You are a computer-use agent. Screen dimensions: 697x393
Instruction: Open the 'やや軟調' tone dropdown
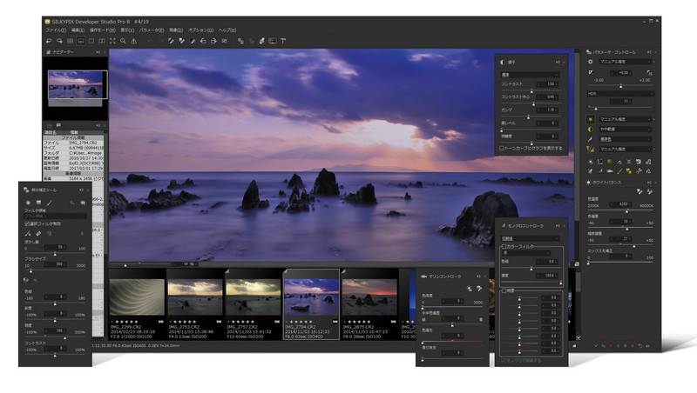tap(625, 129)
